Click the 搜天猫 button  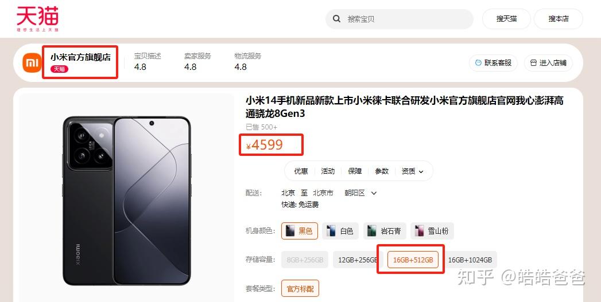(506, 19)
